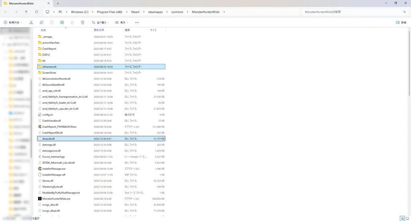Open the 表示 (View) dropdown
The width and height of the screenshot is (411, 221).
pyautogui.click(x=122, y=23)
